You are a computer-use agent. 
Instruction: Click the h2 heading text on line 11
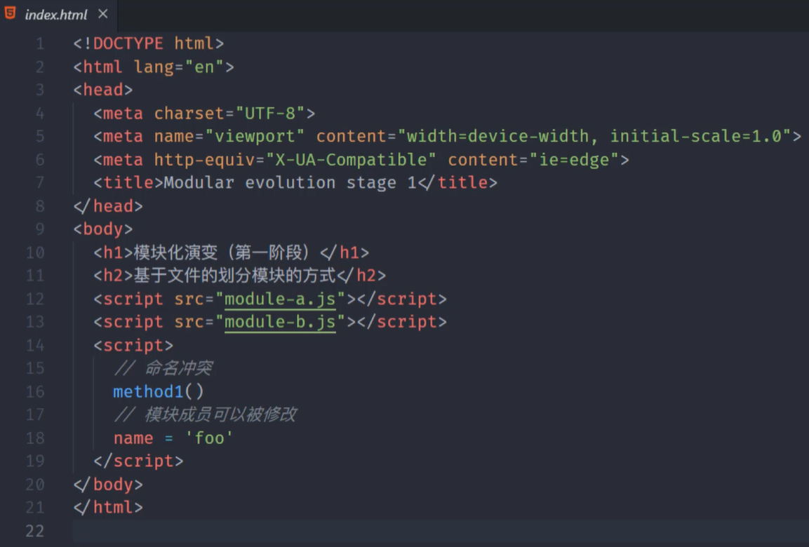coord(234,276)
